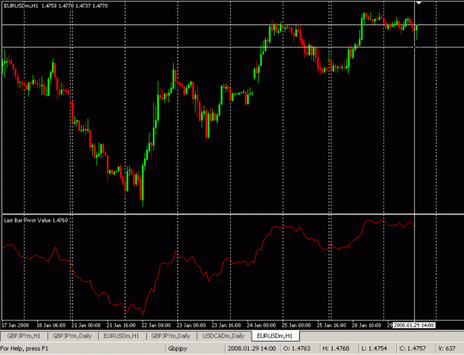Click the chart shift triangle marker at top
This screenshot has width=464, height=355.
(419, 3)
